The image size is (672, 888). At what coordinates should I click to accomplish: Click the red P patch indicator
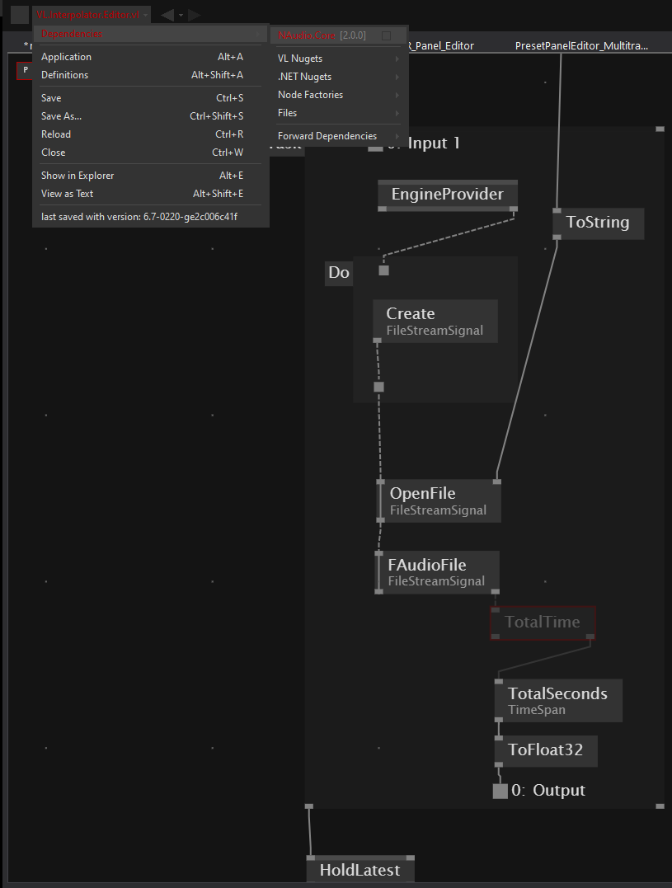coord(25,70)
